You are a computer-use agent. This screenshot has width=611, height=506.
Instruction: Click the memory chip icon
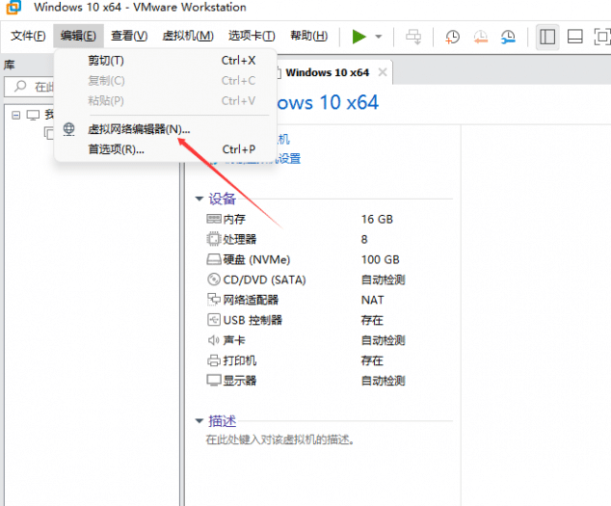(x=214, y=219)
